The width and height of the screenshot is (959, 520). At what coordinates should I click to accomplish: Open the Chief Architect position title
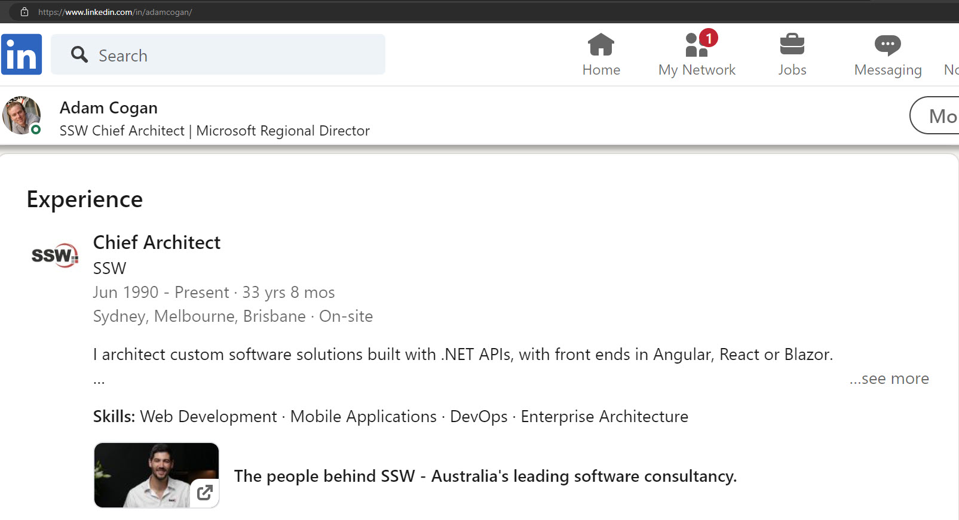157,242
